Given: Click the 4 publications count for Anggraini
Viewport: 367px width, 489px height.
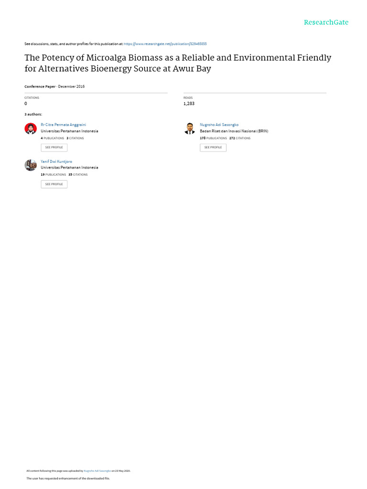Looking at the screenshot, I should click(x=53, y=138).
